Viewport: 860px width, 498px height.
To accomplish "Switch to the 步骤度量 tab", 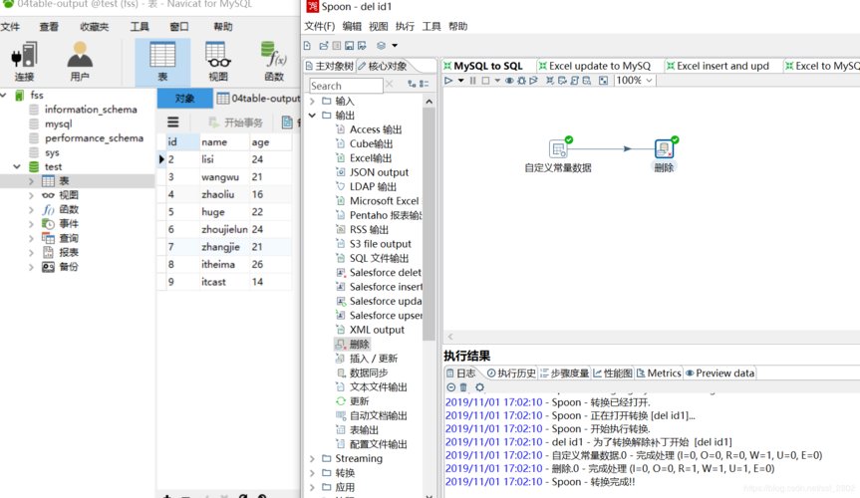I will [x=565, y=373].
